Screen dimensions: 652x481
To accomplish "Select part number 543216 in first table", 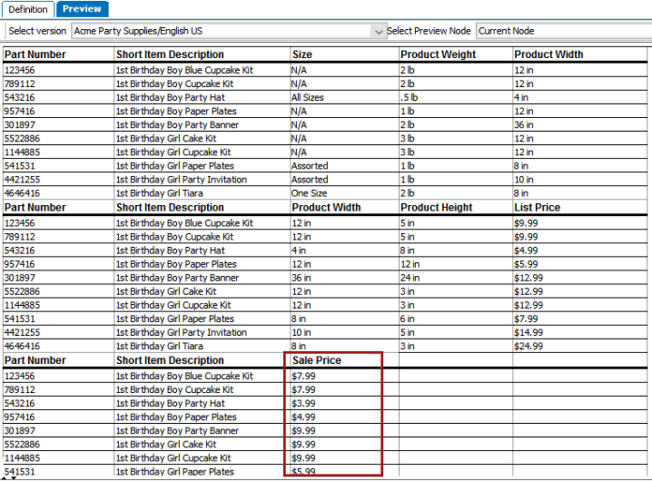I will click(x=20, y=98).
